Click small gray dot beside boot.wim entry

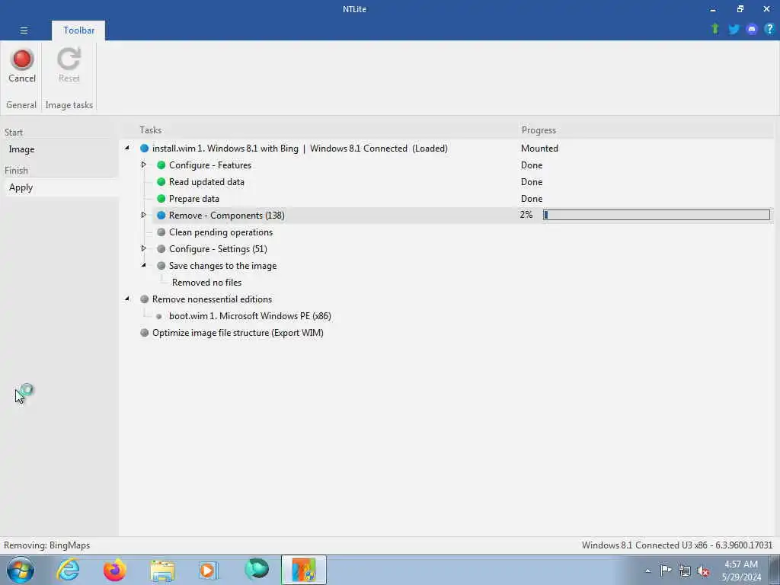(x=159, y=316)
